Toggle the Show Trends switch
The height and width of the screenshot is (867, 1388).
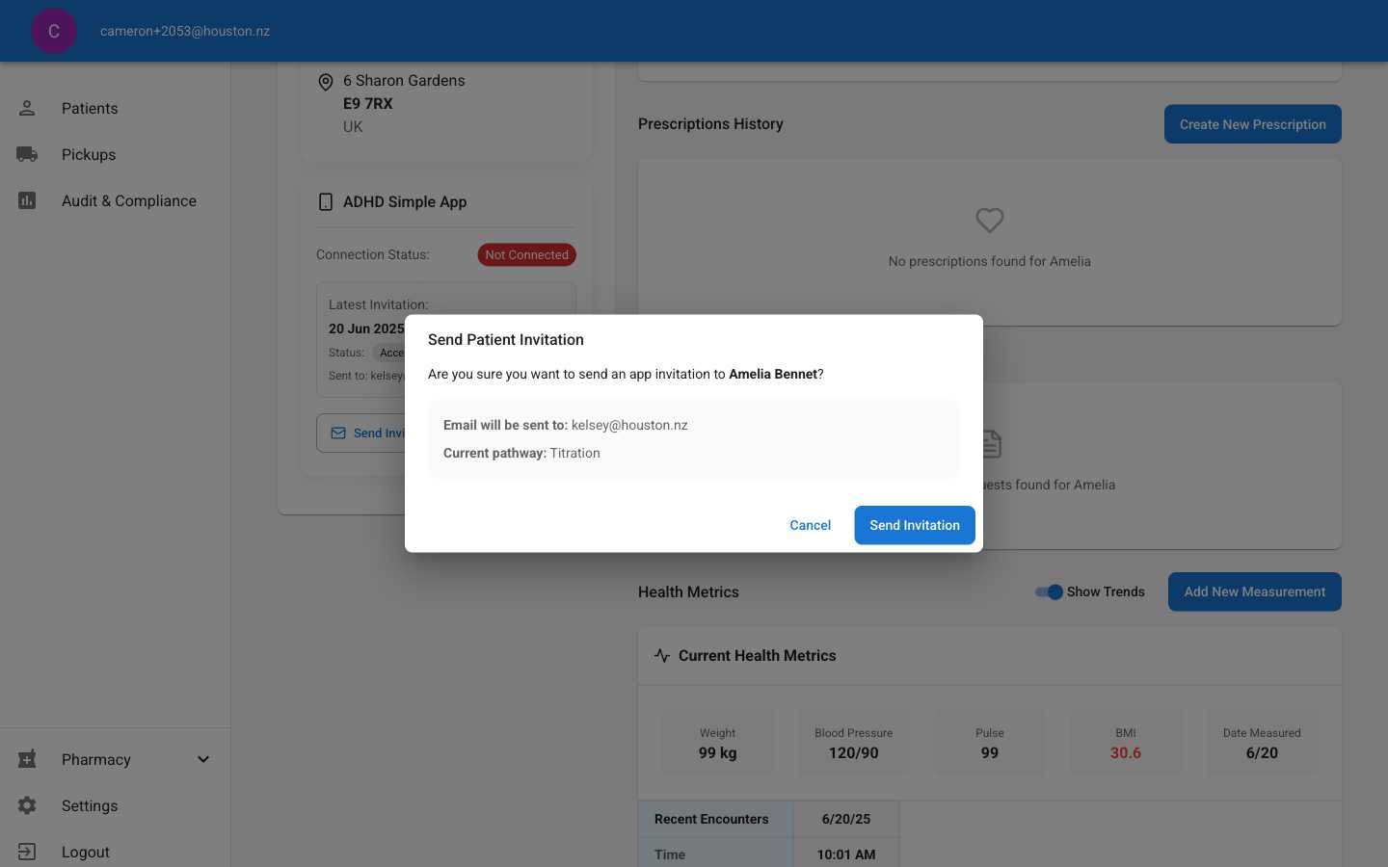coord(1049,591)
